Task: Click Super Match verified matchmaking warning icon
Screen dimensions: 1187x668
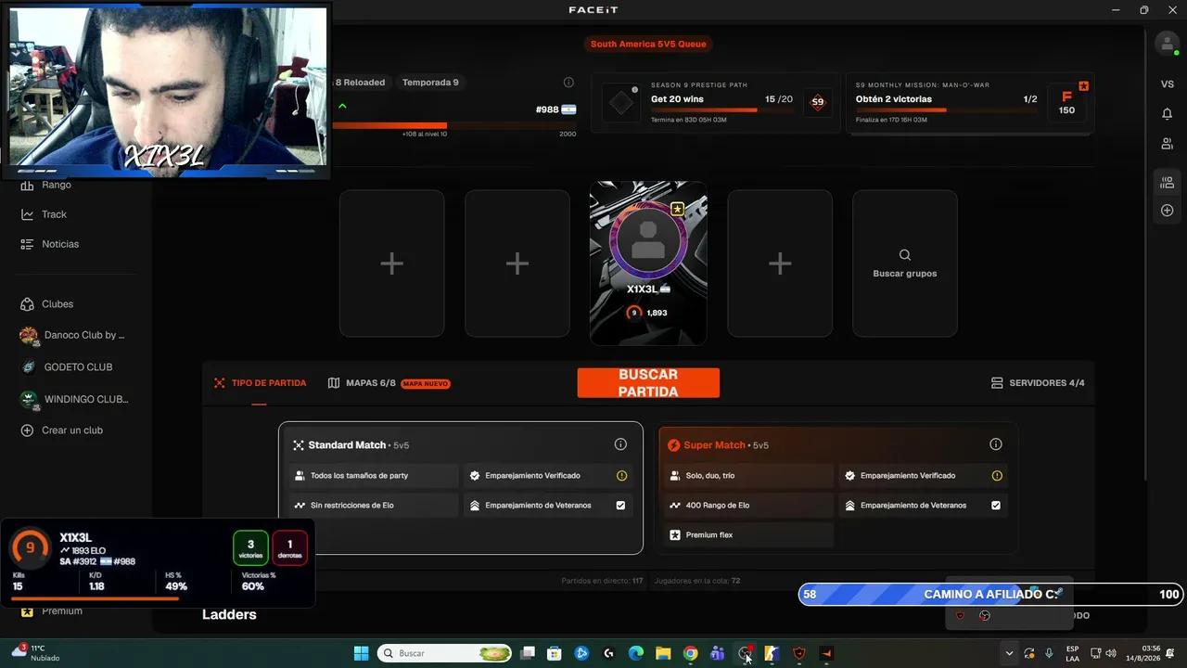Action: pyautogui.click(x=997, y=476)
